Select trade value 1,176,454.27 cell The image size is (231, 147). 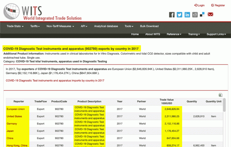pos(172,131)
